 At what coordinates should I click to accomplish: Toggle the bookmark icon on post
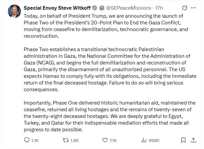(183, 140)
